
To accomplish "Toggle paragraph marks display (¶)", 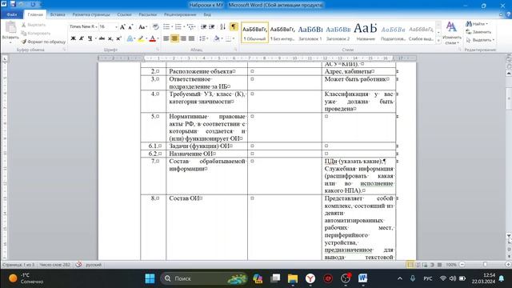I will [x=234, y=26].
